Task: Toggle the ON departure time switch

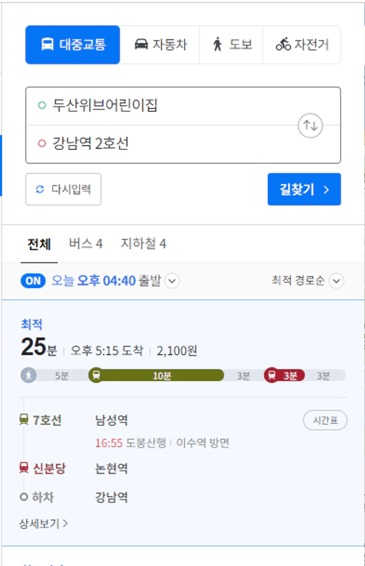Action: (x=33, y=281)
